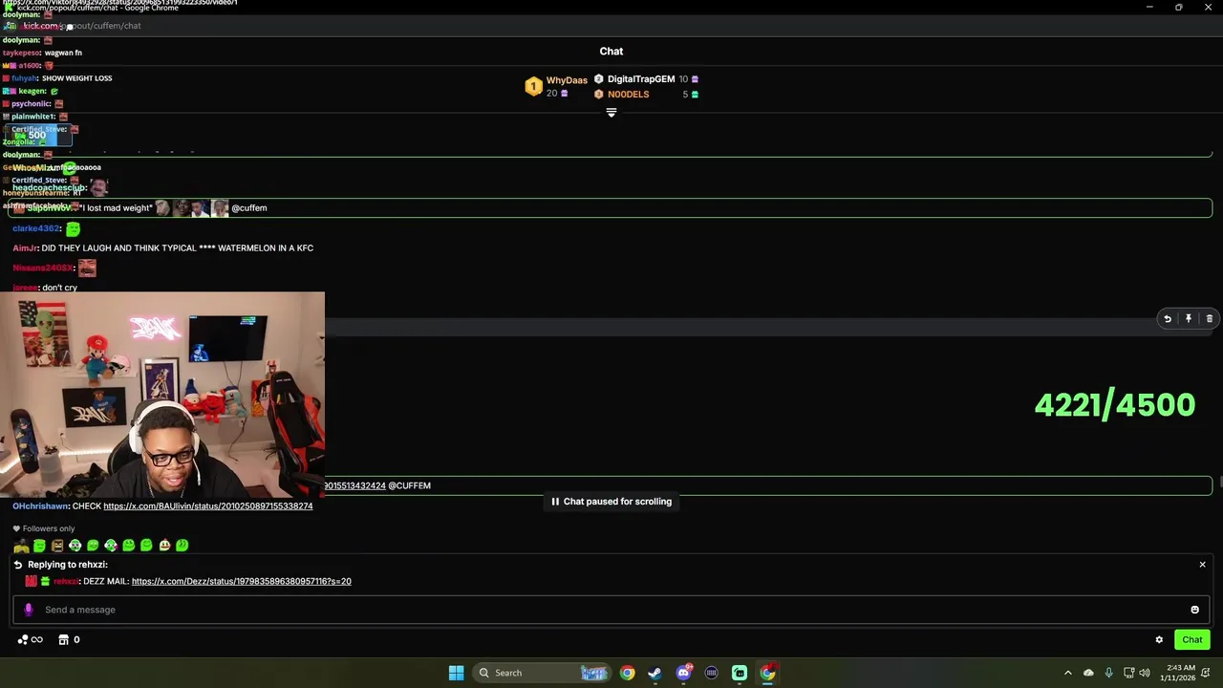The image size is (1223, 688).
Task: Click the taskbar Search box
Action: (542, 673)
